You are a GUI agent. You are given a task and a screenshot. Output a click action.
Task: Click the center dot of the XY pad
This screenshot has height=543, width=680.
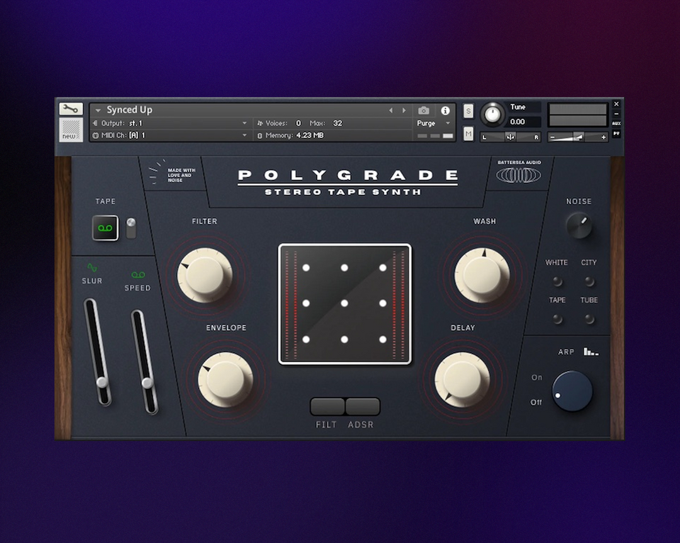[344, 303]
